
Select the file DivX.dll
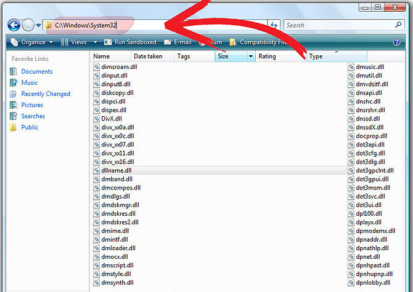pyautogui.click(x=112, y=119)
